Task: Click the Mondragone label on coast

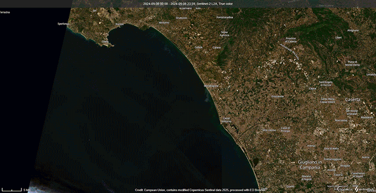Action: coord(211,86)
